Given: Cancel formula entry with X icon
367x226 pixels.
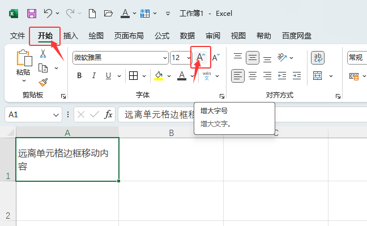Looking at the screenshot, I should point(81,114).
